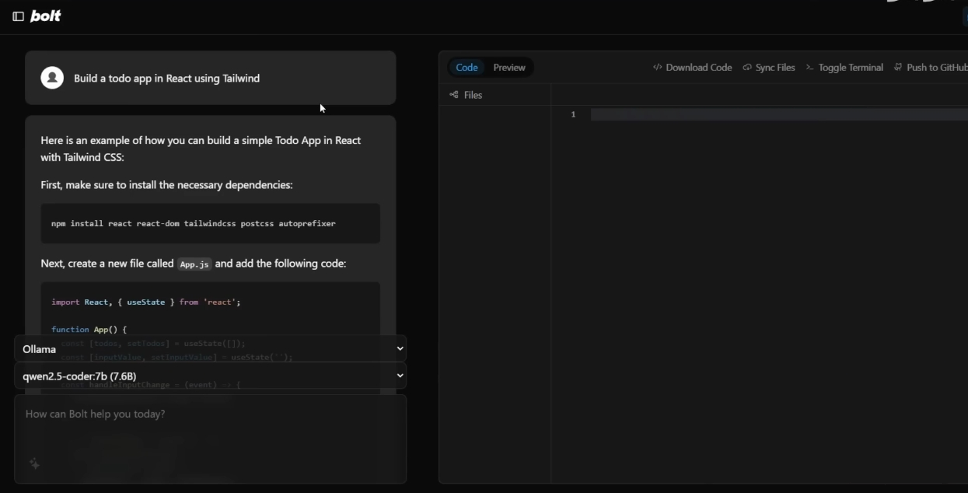
Task: Switch to the Preview view
Action: (509, 68)
